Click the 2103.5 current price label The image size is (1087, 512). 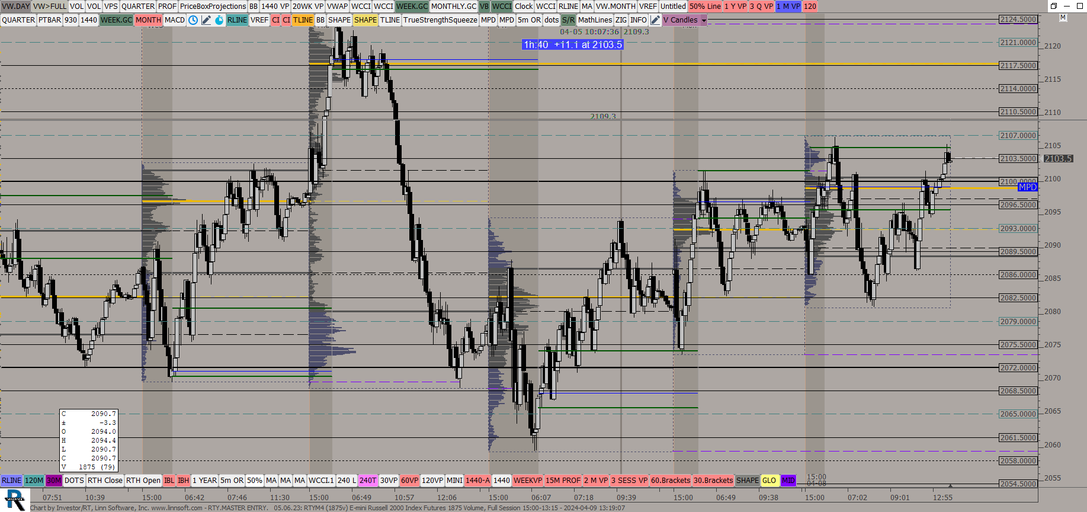[1057, 159]
